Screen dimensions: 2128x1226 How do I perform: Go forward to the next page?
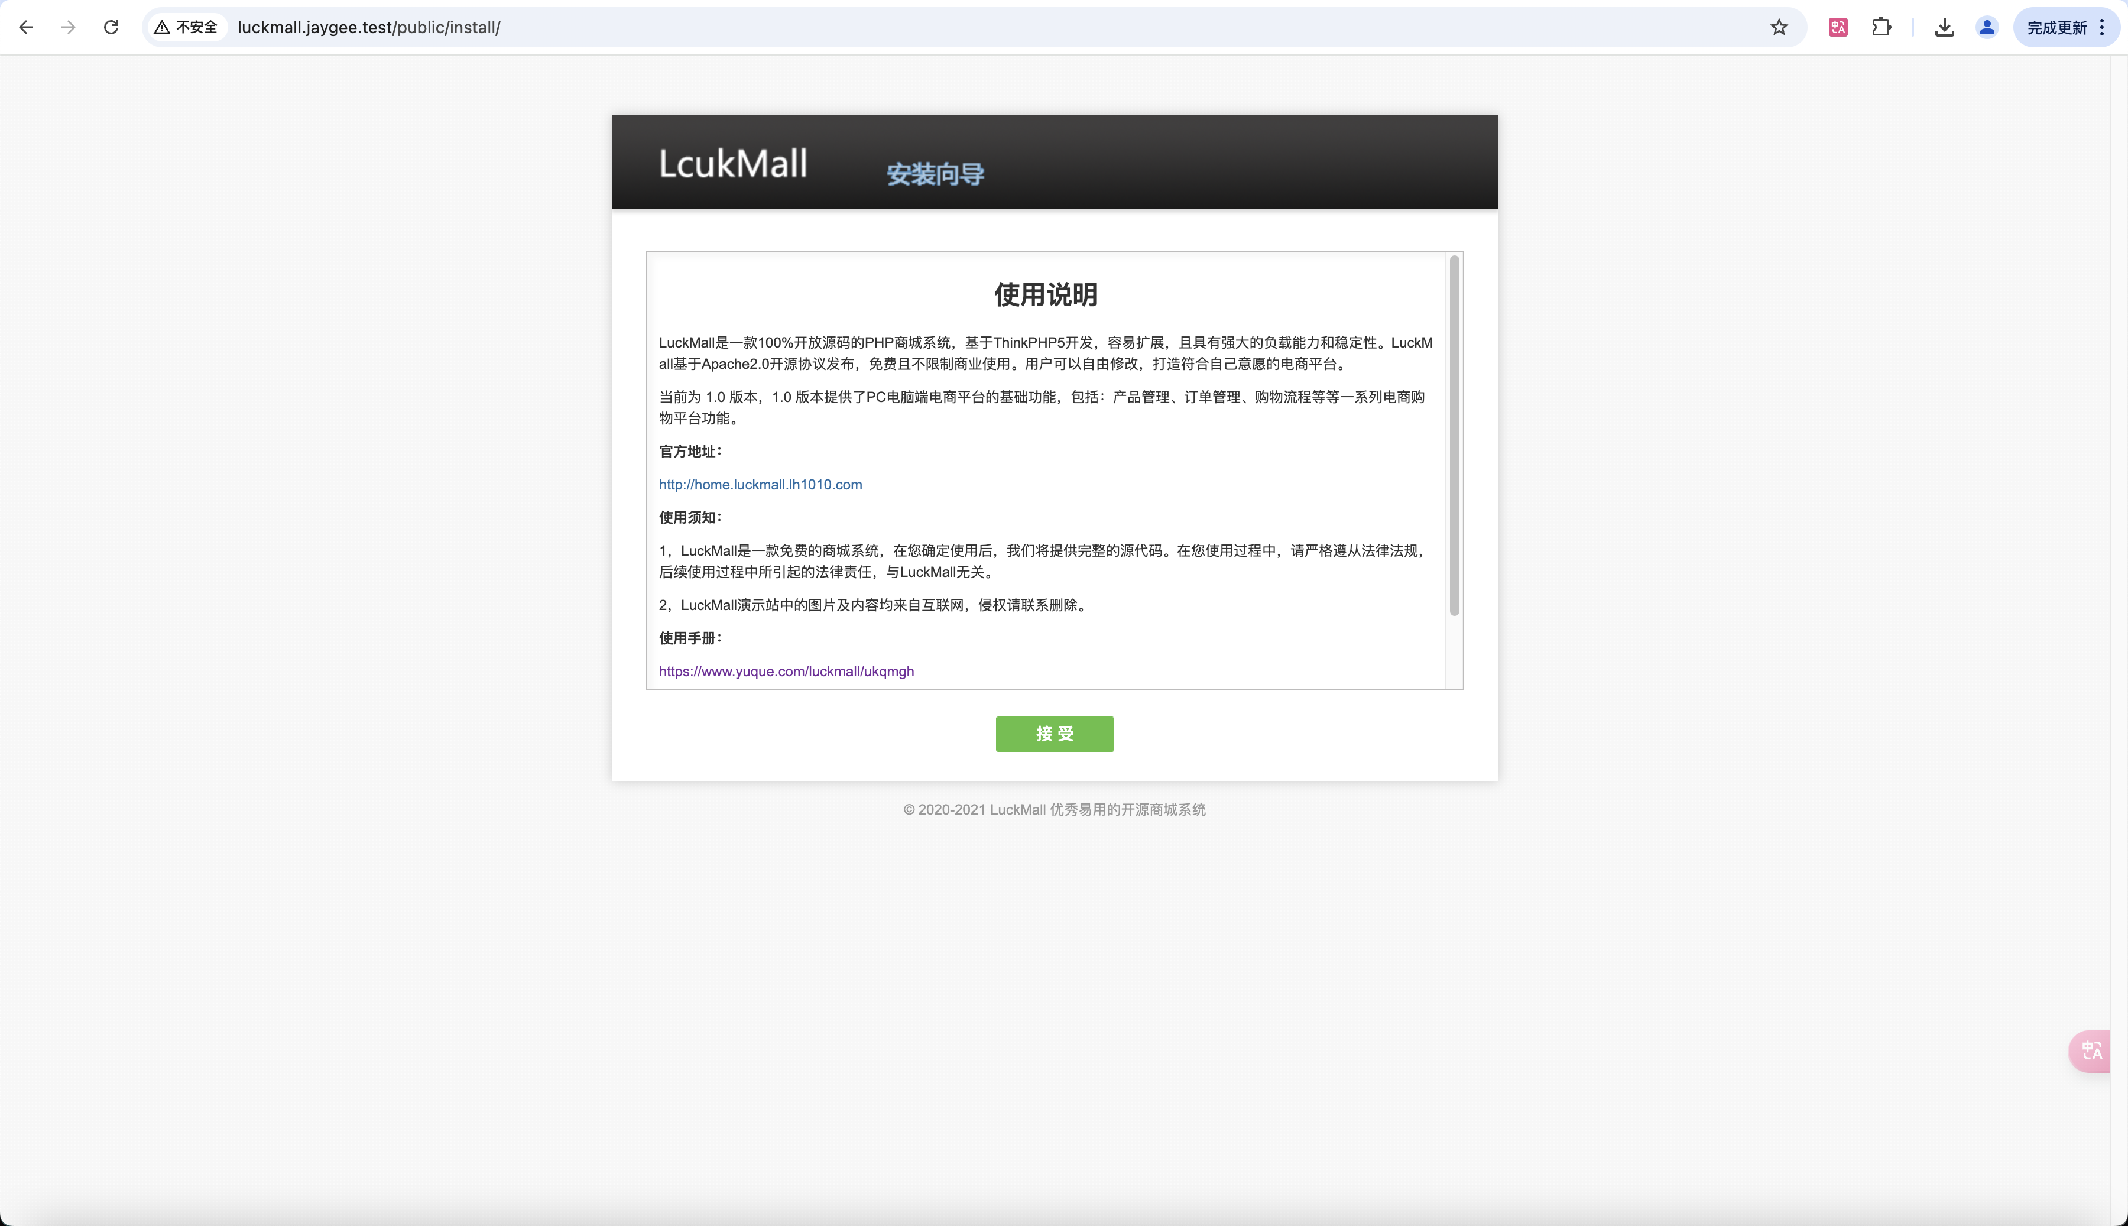click(x=69, y=27)
